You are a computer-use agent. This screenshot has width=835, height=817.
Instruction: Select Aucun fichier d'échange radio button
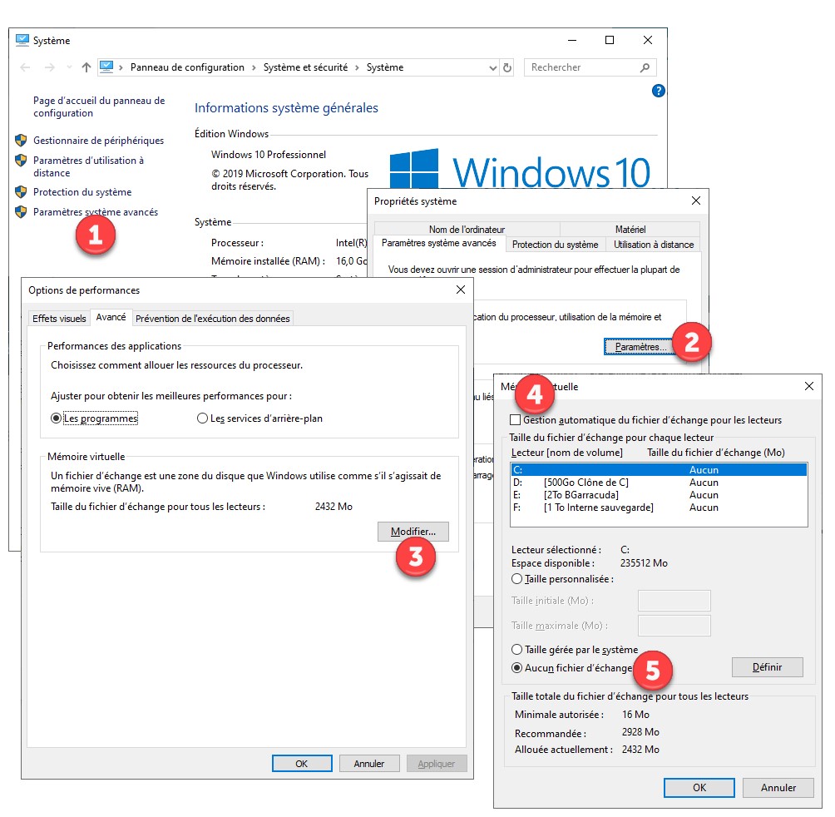point(516,668)
